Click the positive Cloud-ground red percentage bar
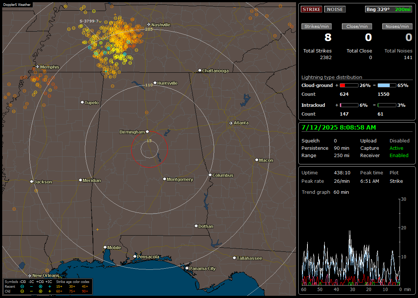 tap(349, 86)
